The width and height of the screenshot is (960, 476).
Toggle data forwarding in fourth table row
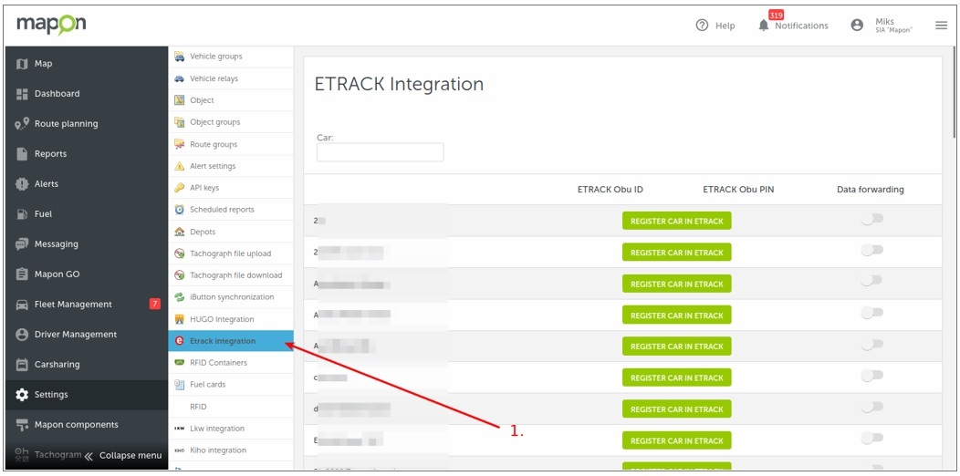pyautogui.click(x=871, y=313)
